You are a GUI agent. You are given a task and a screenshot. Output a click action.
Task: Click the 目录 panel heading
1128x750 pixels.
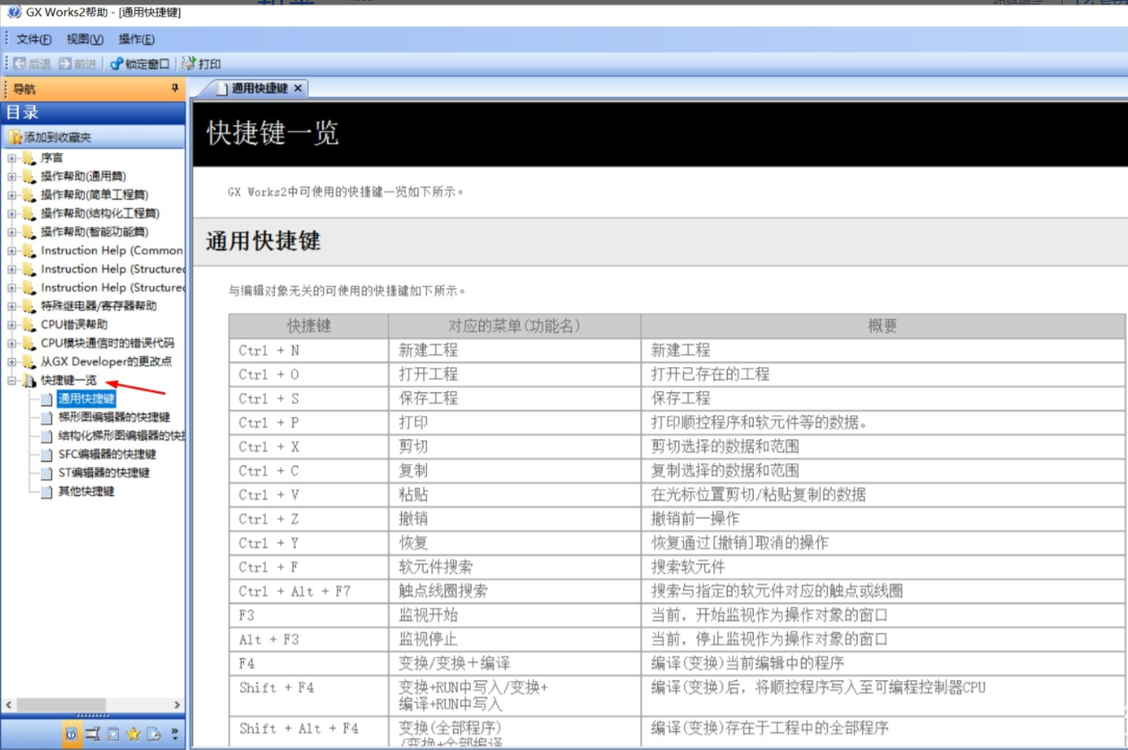22,113
